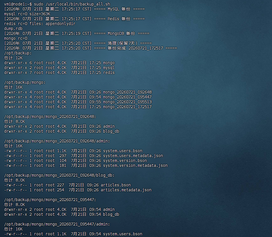The image size is (272, 237).
Task: Click the "dump.rdb" output line
Action: (13, 28)
